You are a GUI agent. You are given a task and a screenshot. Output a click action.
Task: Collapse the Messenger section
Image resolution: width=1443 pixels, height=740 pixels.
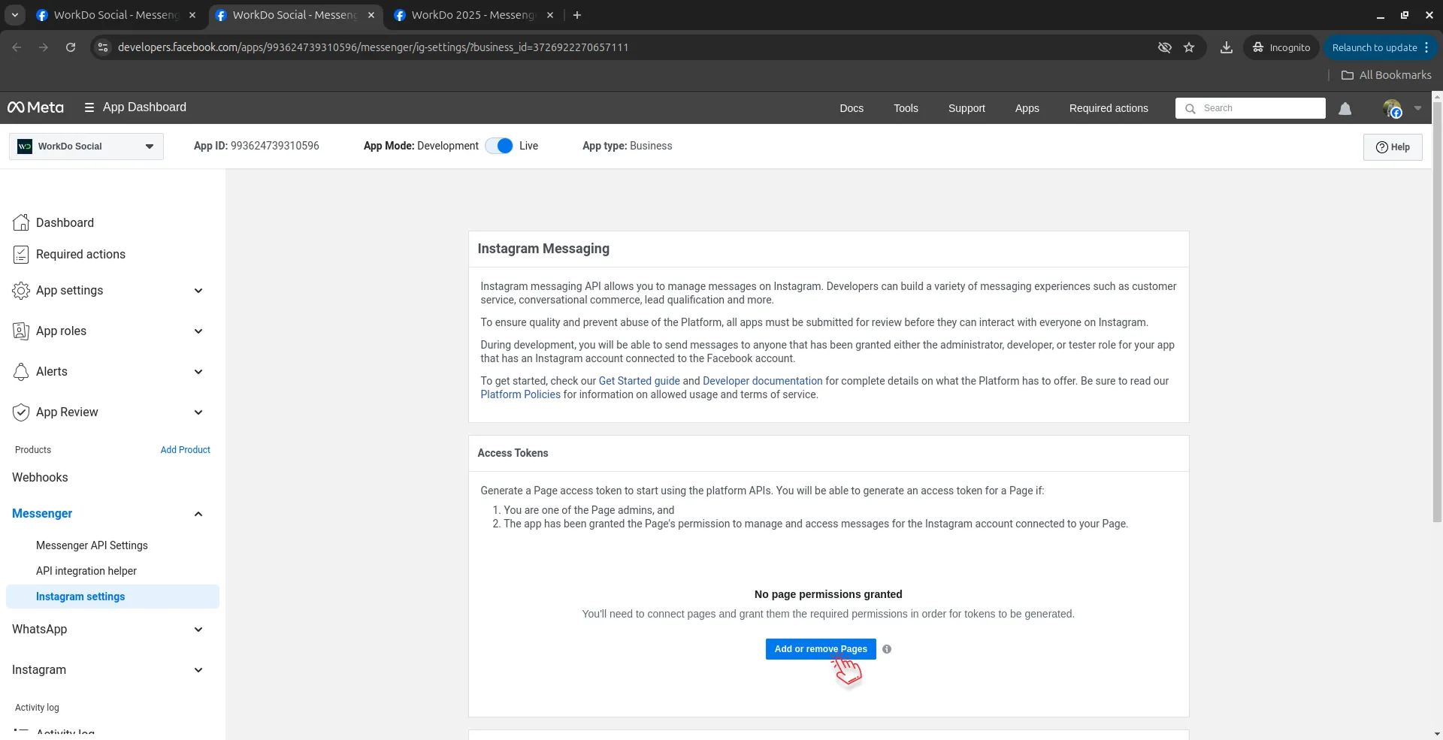198,514
